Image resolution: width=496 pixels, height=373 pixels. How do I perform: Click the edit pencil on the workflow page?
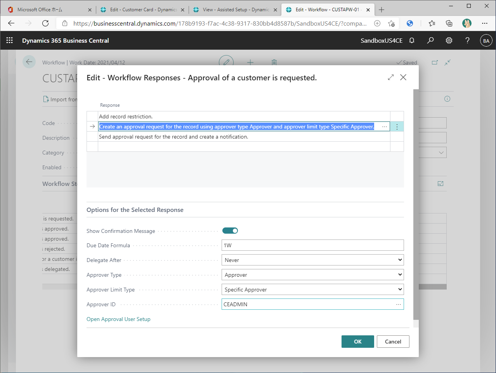pos(226,62)
